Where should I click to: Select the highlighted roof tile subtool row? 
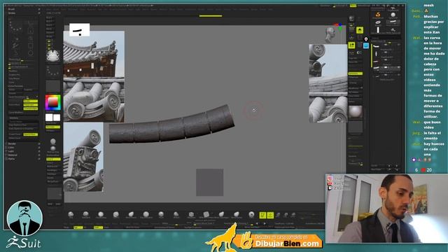pyautogui.click(x=386, y=68)
